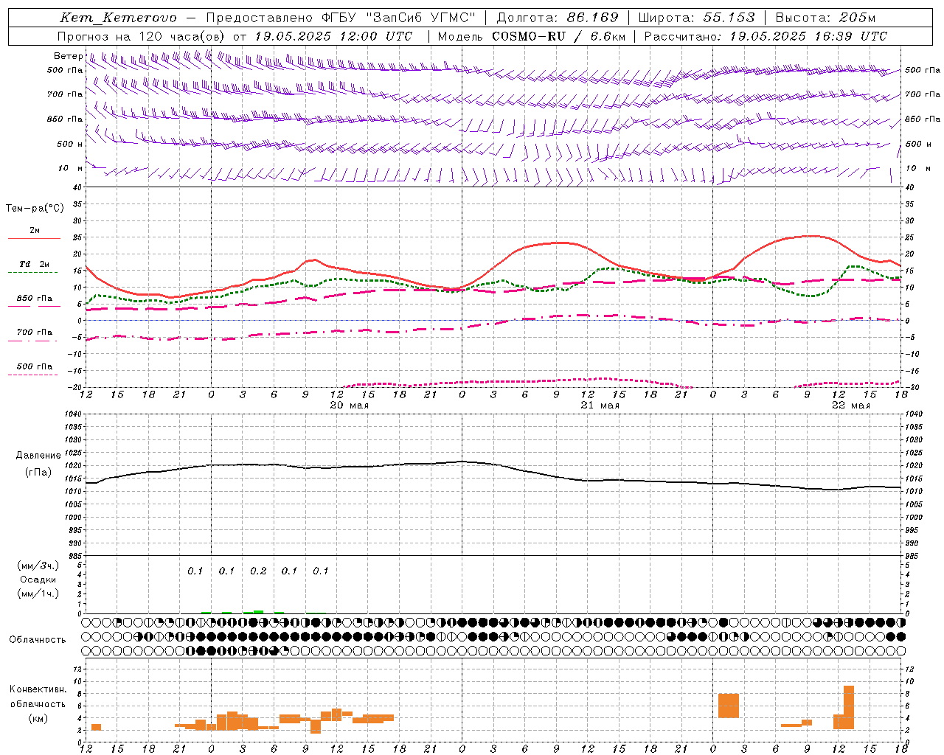The image size is (944, 755).
Task: Click the tallest orange convective cloud bar
Action: [x=849, y=708]
